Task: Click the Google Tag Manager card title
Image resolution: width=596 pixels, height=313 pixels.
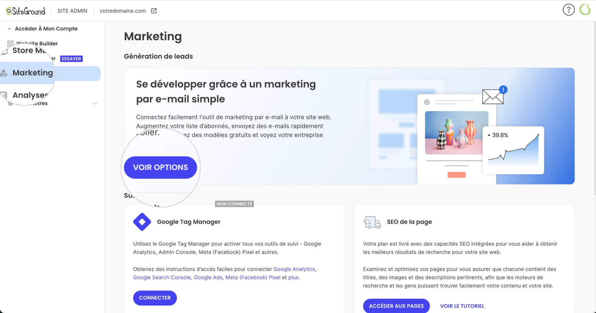Action: point(189,222)
